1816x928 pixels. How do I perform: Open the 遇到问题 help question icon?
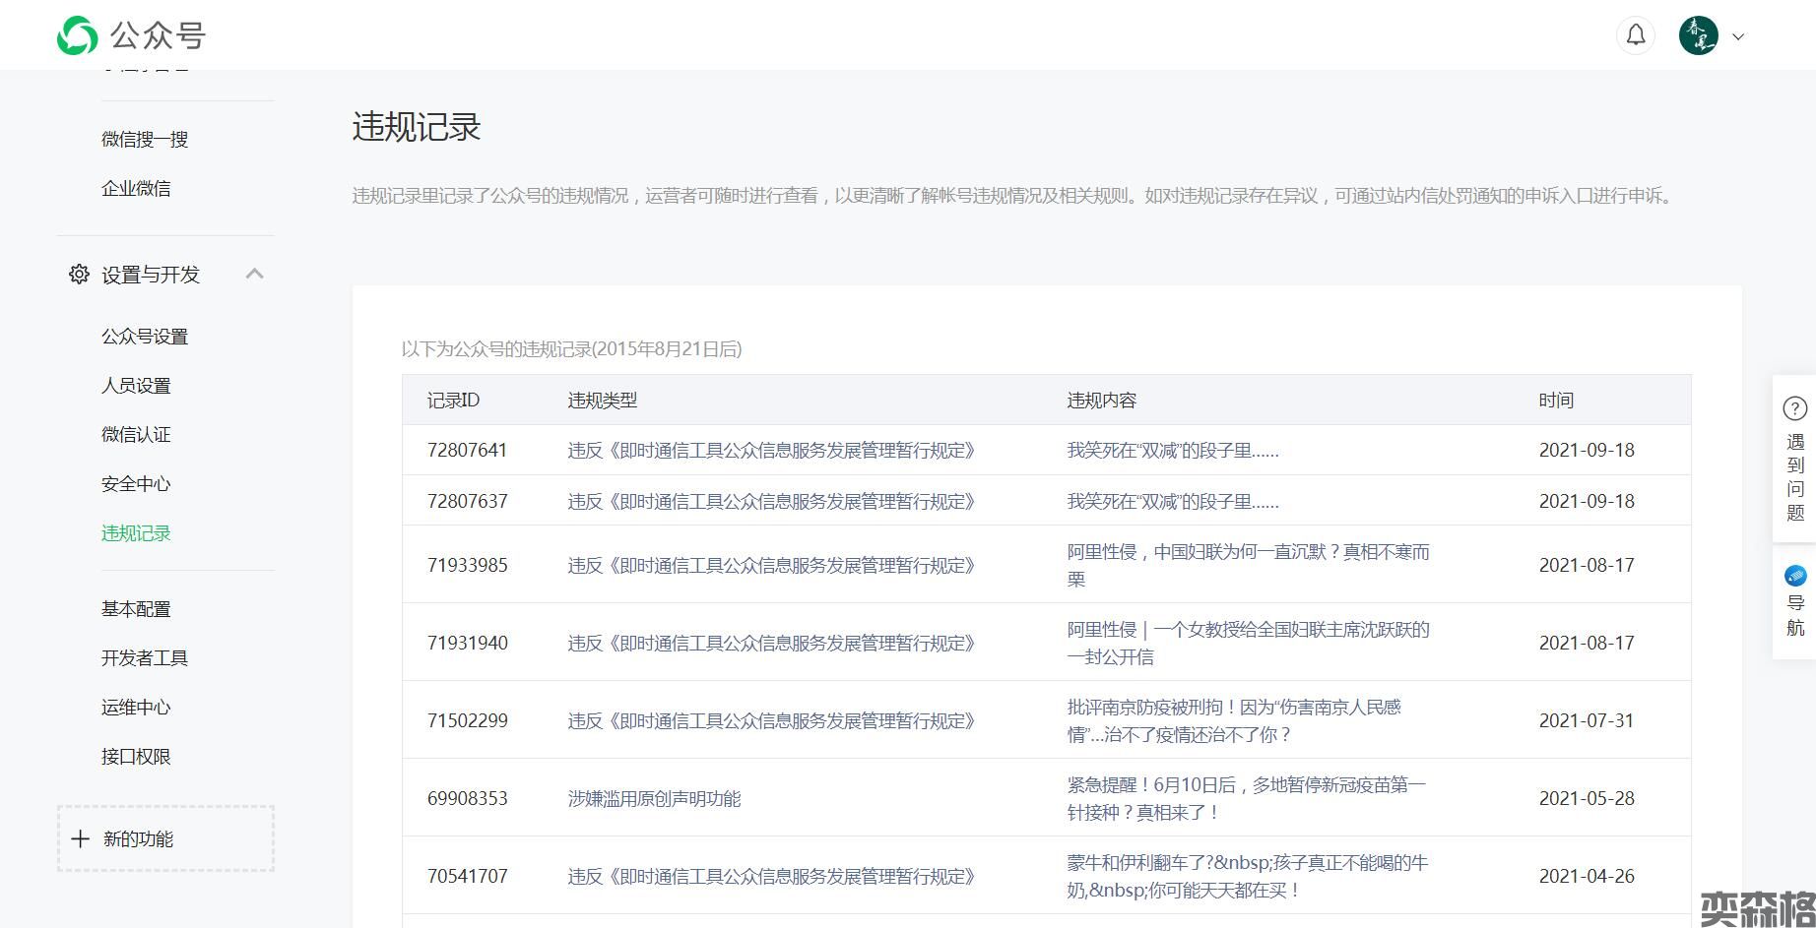1795,408
